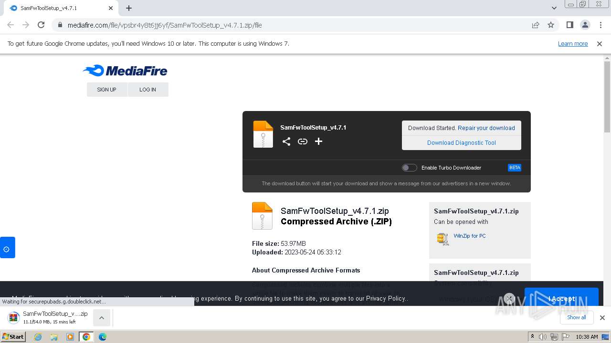Click Learn more link in update bar

(573, 44)
